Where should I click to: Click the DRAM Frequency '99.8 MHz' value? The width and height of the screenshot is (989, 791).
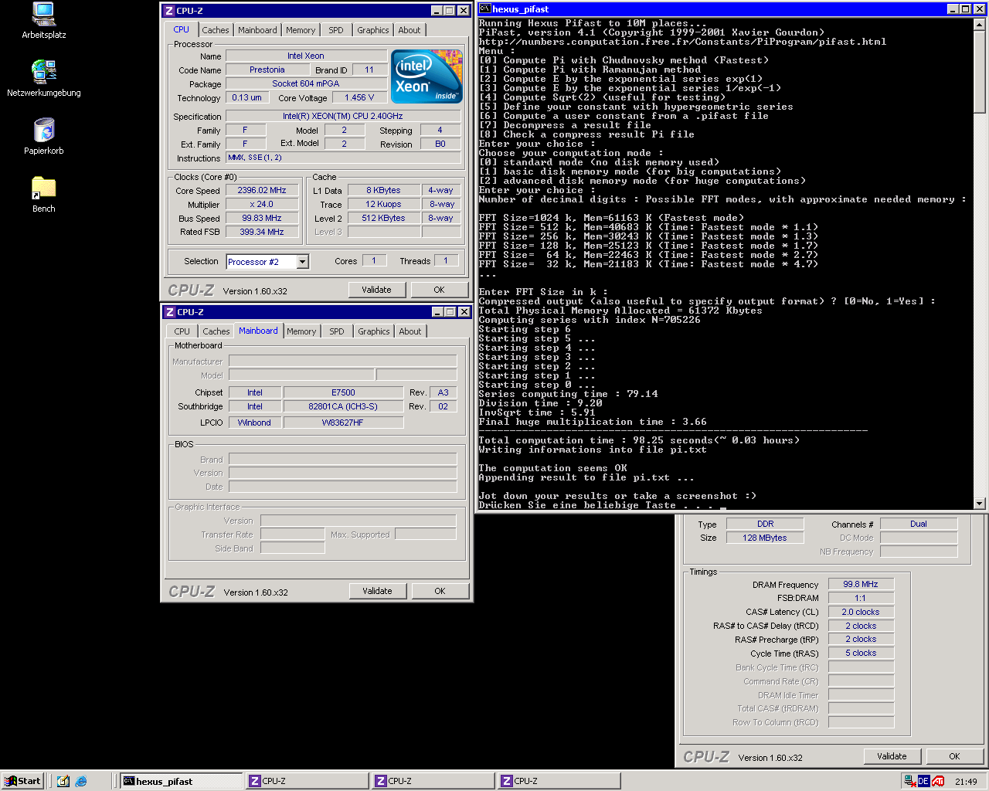pyautogui.click(x=861, y=584)
